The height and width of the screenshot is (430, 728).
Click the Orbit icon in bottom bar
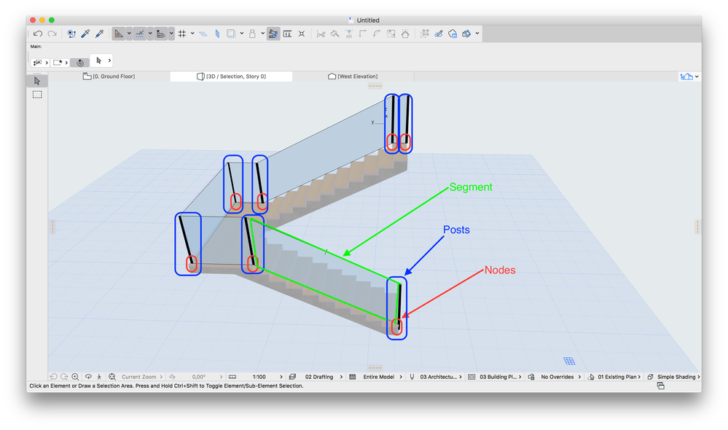(87, 378)
